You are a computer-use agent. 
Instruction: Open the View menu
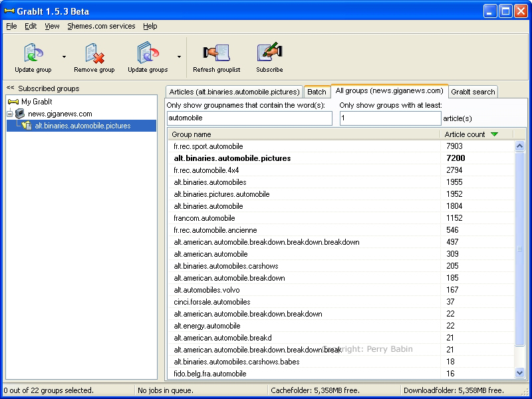(52, 26)
